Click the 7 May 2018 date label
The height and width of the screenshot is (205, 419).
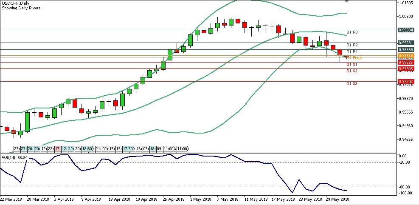[228, 199]
